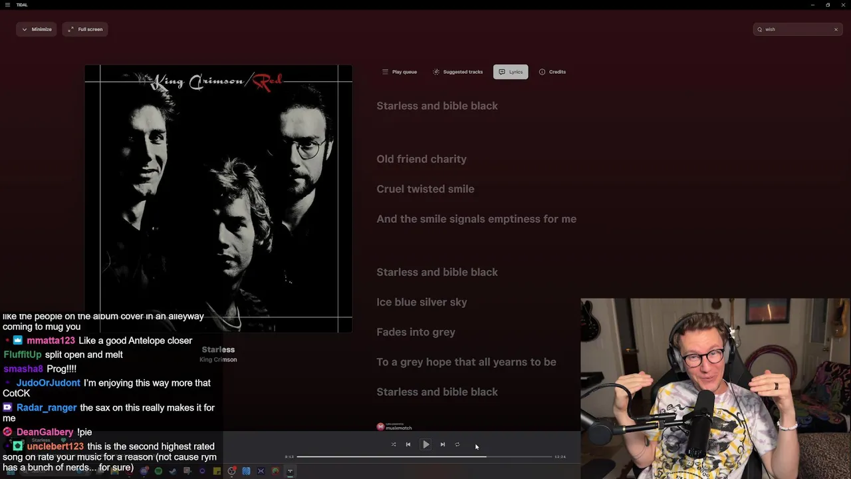Open the yellow Sticky Notes taskbar icon

coord(217,471)
